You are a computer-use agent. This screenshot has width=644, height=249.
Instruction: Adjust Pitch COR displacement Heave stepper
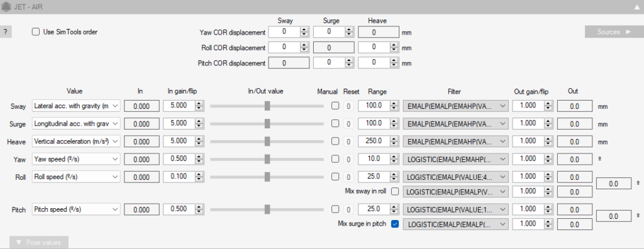coord(394,63)
